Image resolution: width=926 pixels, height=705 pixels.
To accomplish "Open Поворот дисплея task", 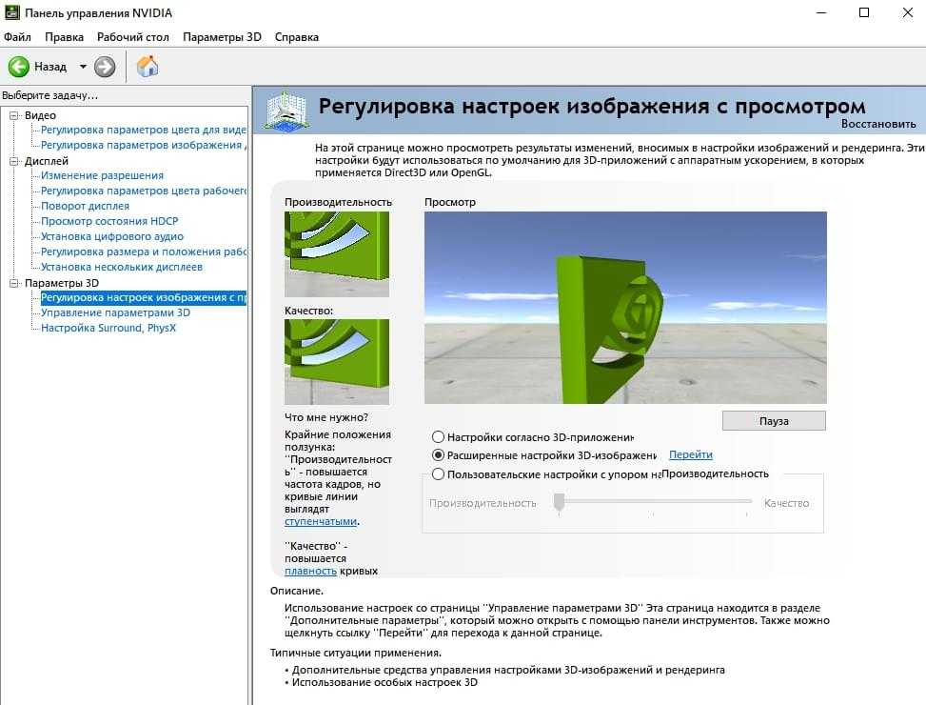I will tap(85, 206).
